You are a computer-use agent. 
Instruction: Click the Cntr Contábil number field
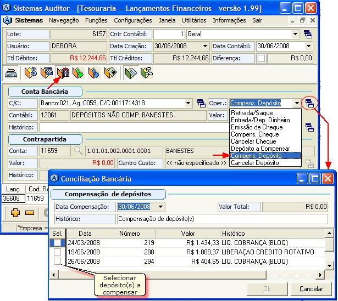(x=169, y=34)
